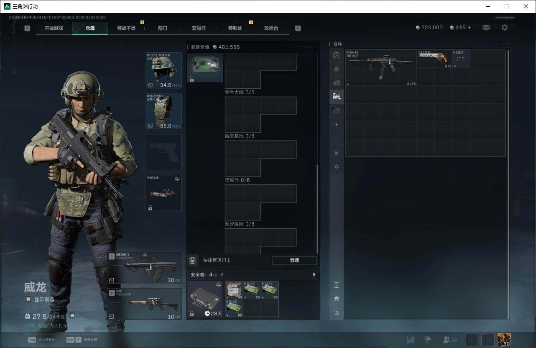Click the warehouse grid scrollbar

pos(508,184)
